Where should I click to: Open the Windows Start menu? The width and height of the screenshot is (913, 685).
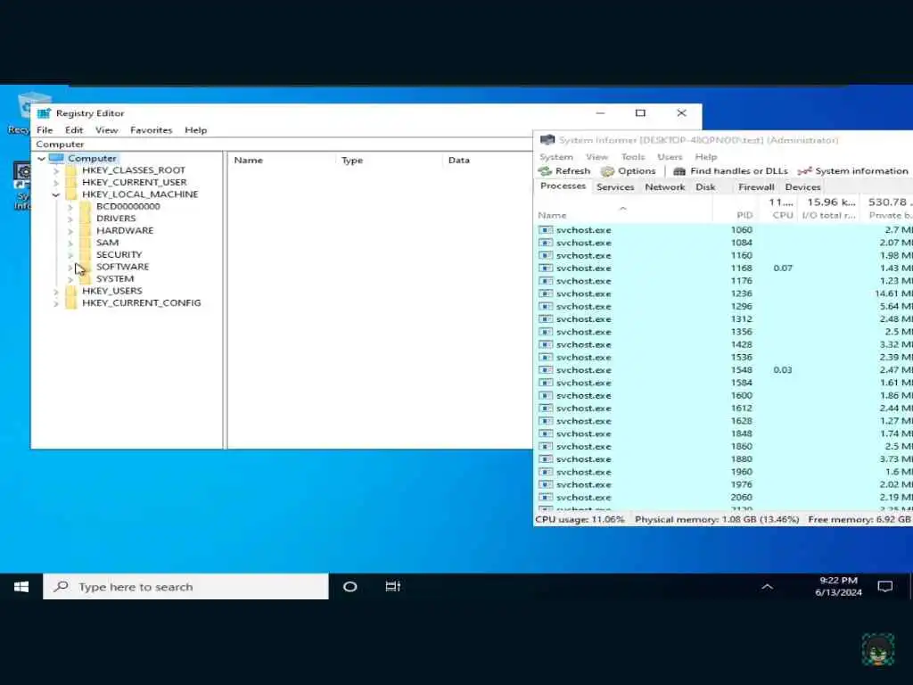[x=21, y=587]
